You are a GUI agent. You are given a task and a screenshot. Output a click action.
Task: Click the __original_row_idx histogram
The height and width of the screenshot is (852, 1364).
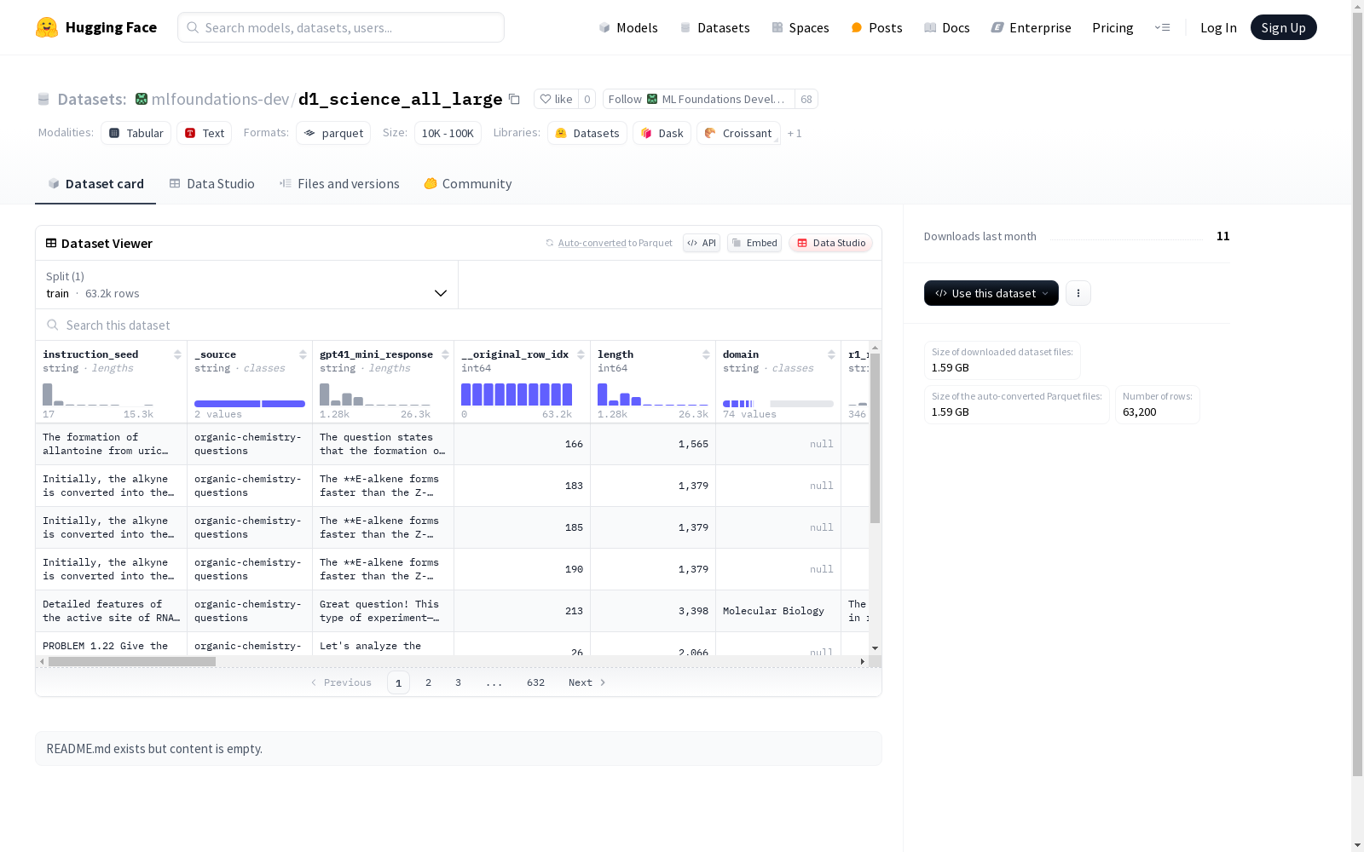point(517,394)
